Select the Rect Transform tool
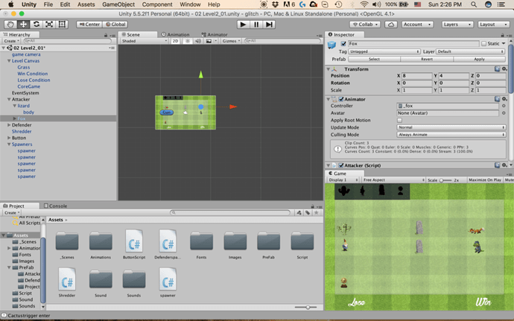 62,25
